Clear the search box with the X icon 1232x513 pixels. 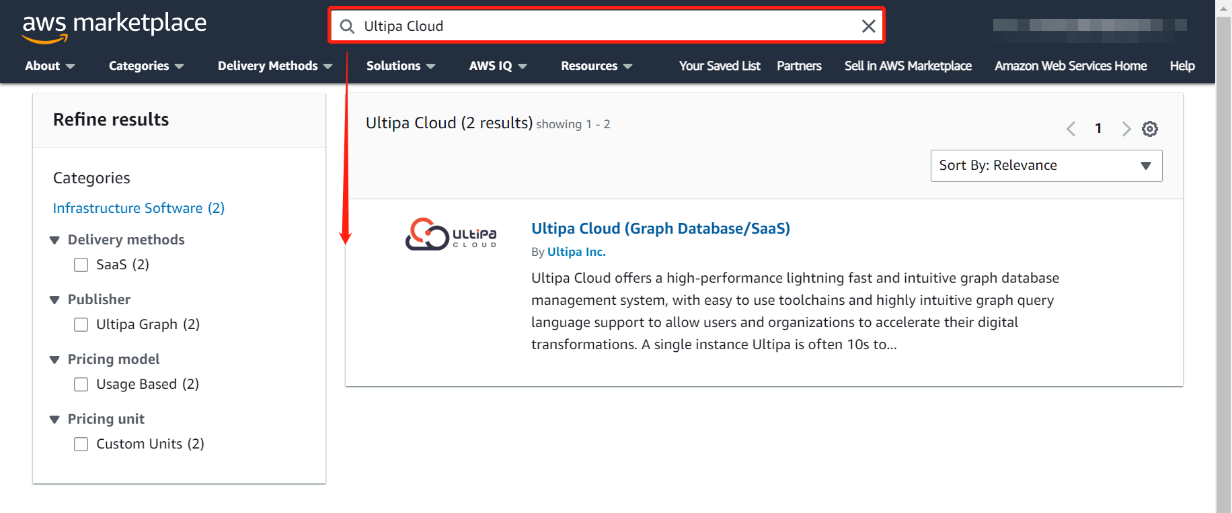tap(868, 26)
